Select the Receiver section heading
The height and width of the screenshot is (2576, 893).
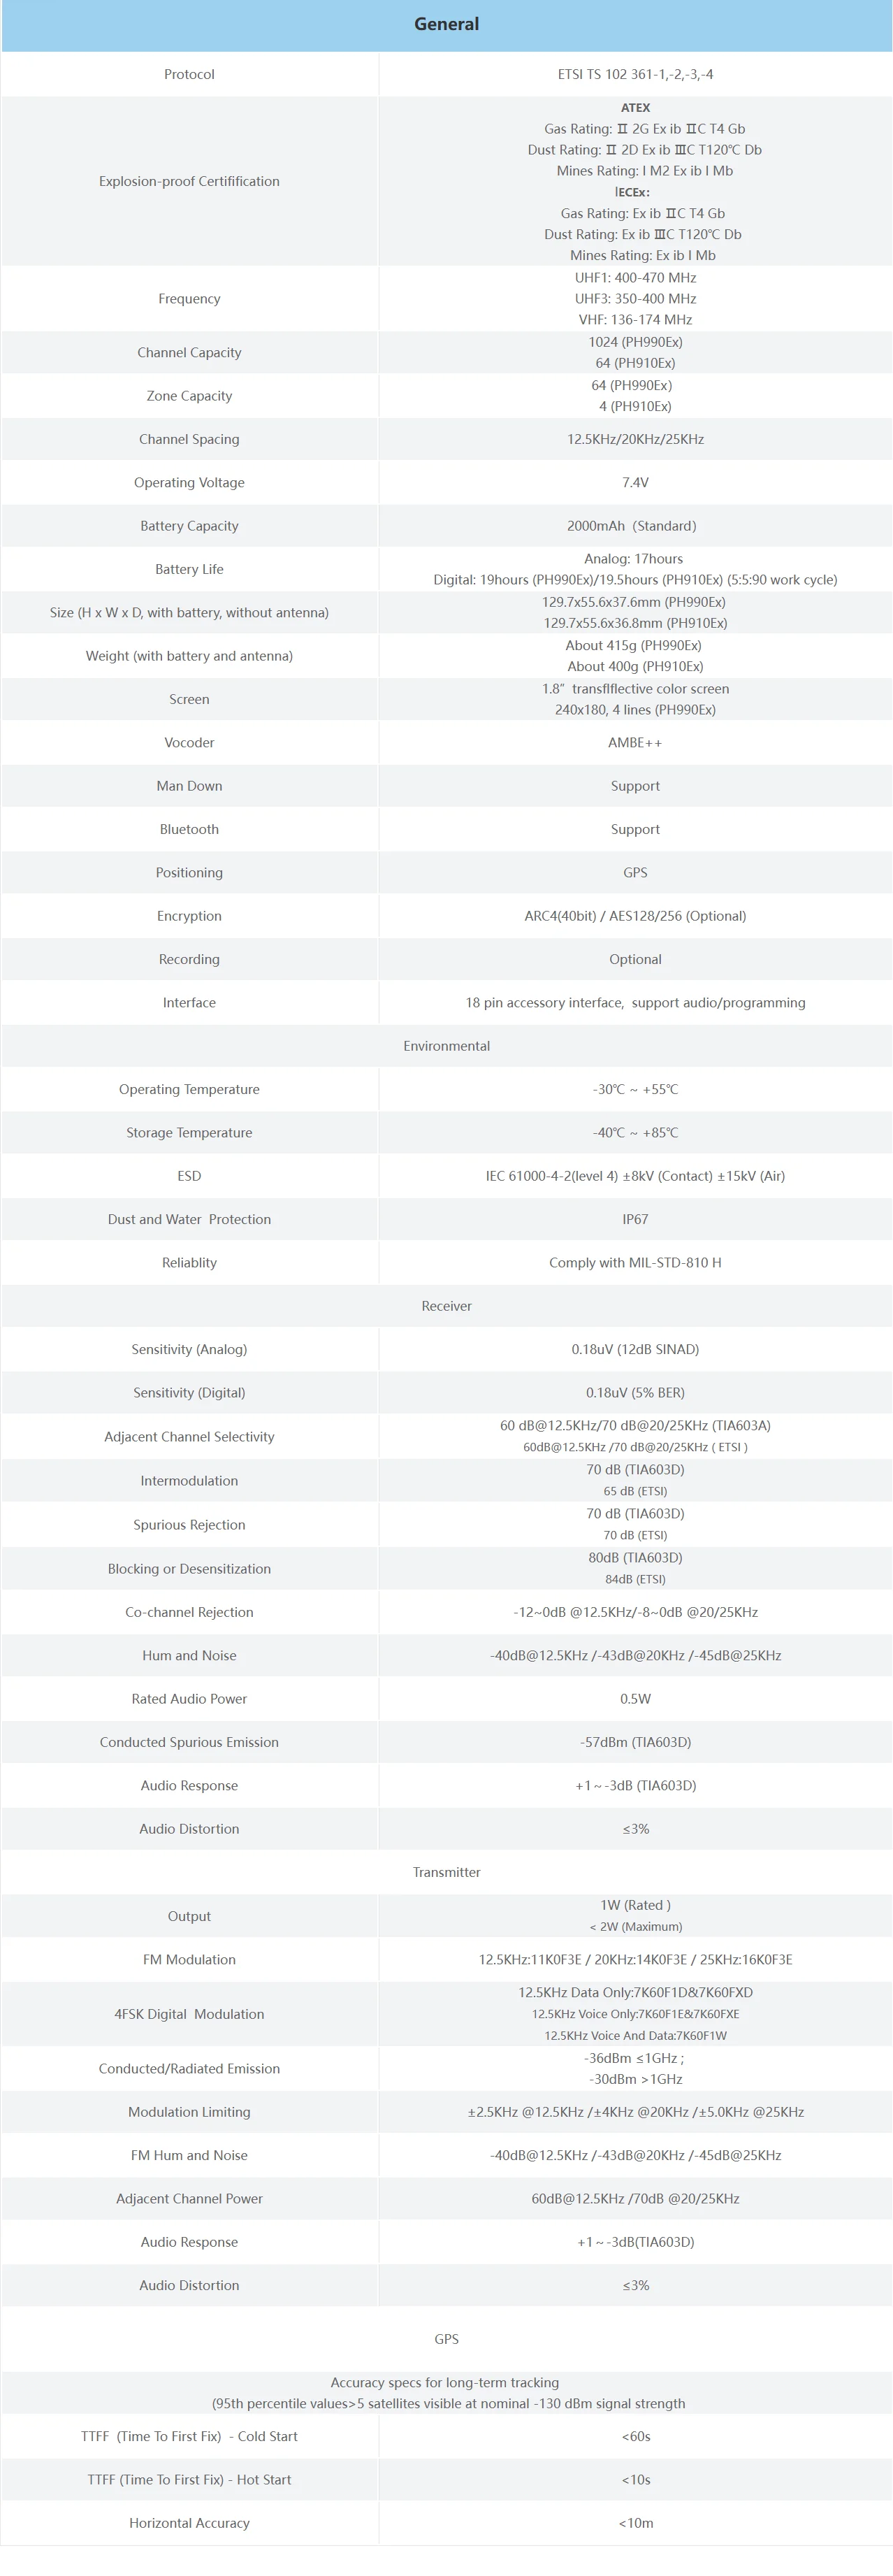(446, 1306)
